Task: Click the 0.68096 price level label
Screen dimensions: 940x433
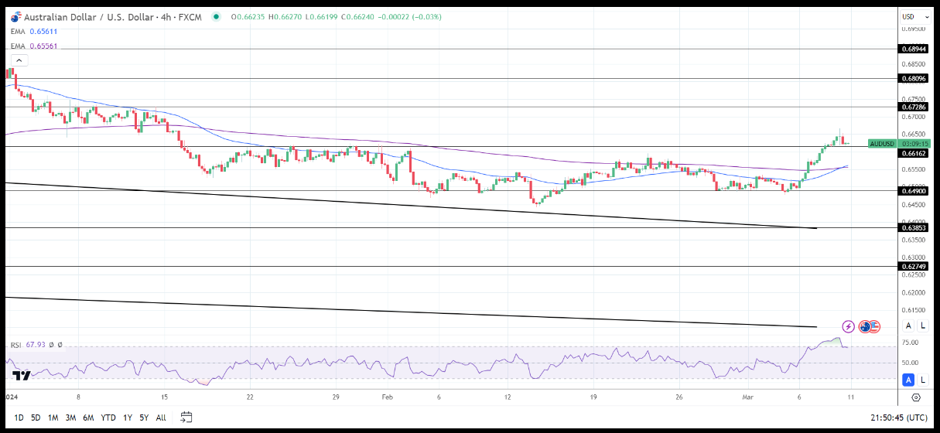Action: pyautogui.click(x=914, y=78)
